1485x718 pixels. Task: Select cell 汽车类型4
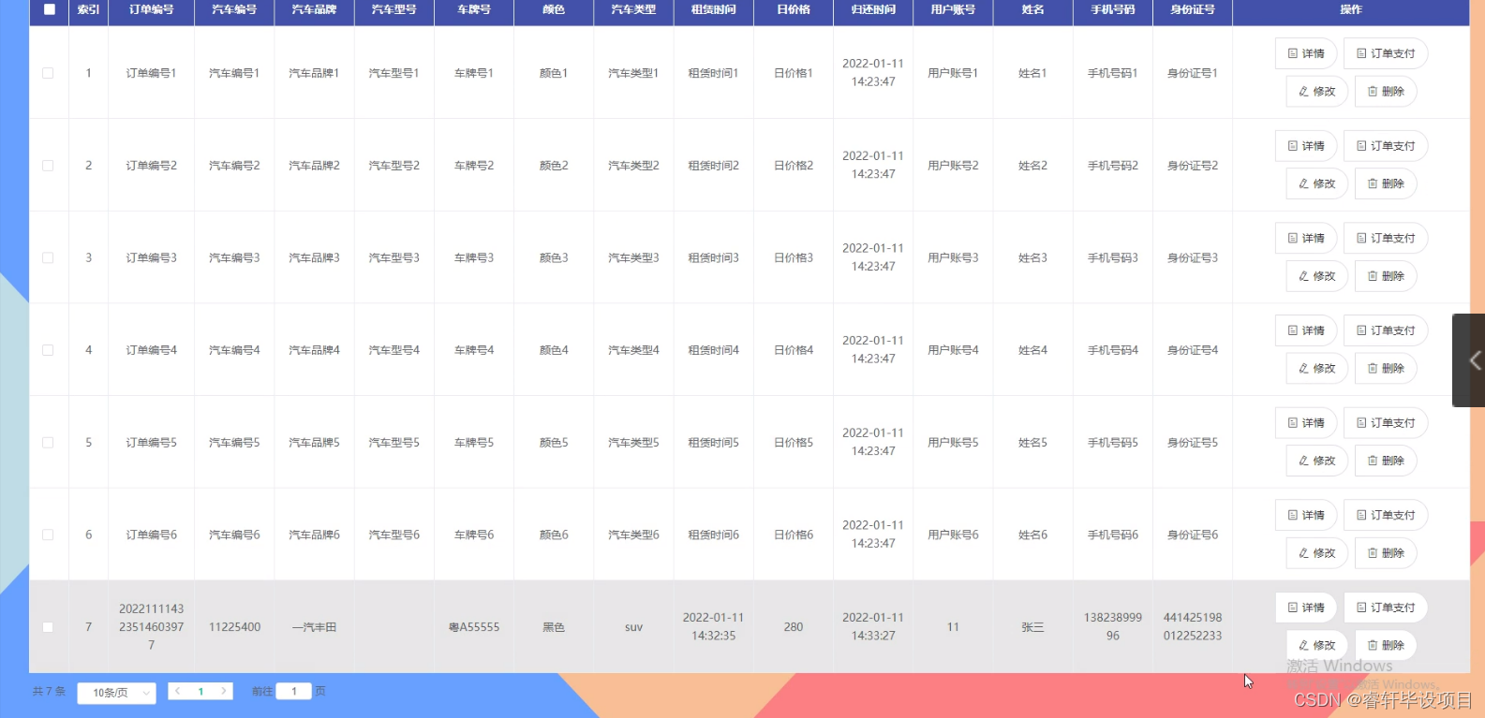[633, 350]
